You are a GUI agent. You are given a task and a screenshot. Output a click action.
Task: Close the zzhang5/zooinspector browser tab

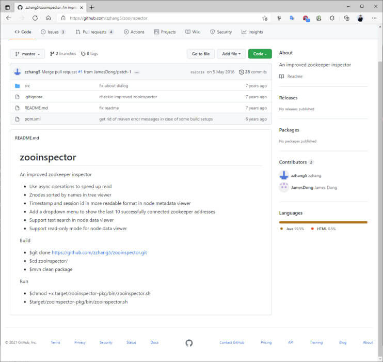(82, 8)
